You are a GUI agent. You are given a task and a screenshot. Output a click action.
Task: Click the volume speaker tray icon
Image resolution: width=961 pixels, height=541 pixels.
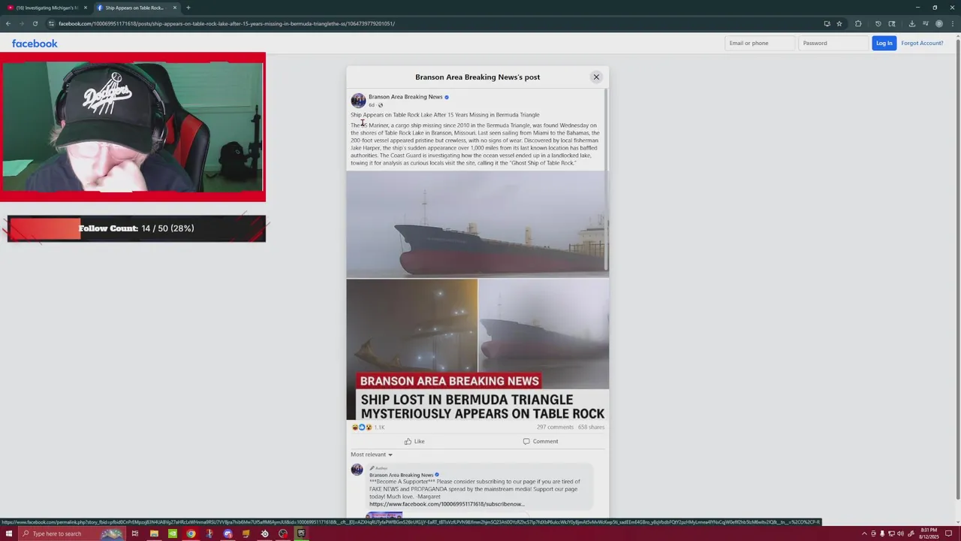[900, 533]
